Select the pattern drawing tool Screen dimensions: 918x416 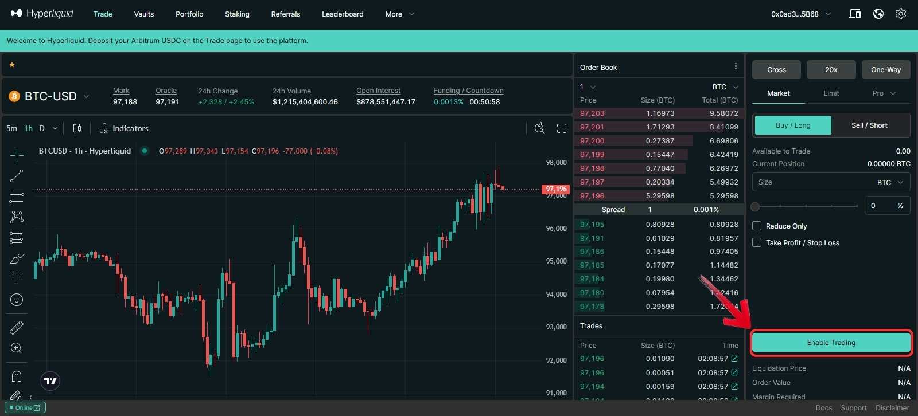tap(17, 217)
